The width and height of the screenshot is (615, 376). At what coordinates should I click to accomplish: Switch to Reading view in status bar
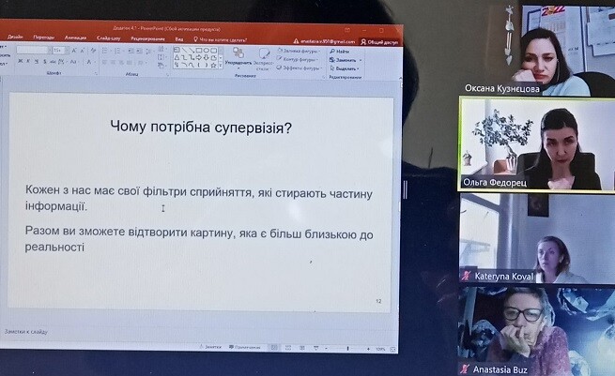click(x=302, y=348)
